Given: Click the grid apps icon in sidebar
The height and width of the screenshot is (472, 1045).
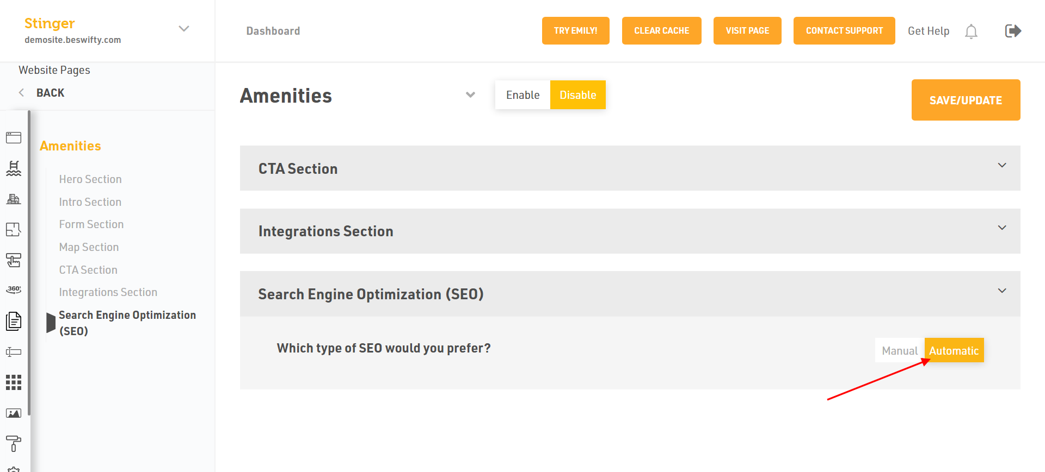Looking at the screenshot, I should [14, 382].
